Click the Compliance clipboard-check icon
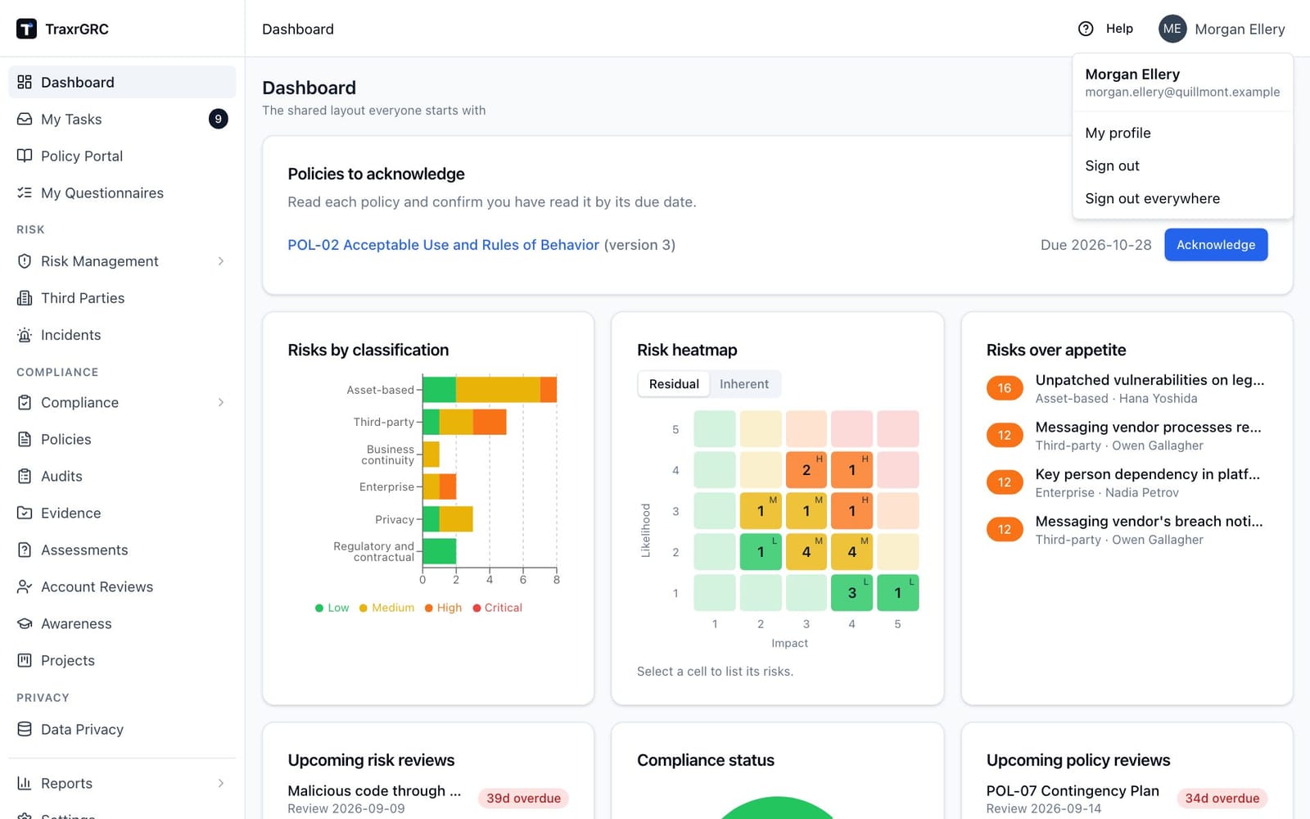This screenshot has height=819, width=1310. (25, 402)
